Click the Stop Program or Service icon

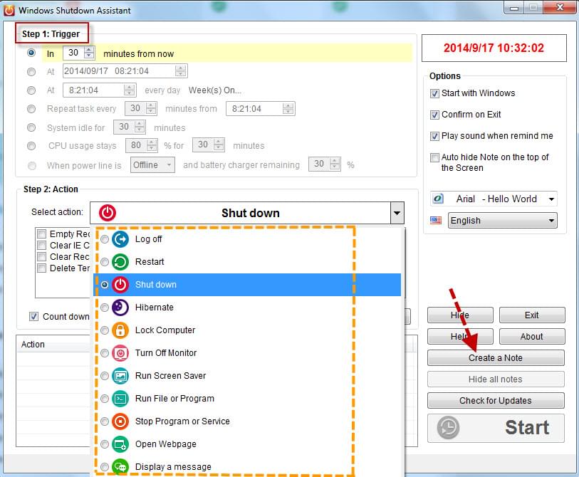pyautogui.click(x=120, y=421)
